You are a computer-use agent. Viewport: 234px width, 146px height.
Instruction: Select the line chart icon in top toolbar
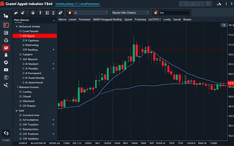16,13
